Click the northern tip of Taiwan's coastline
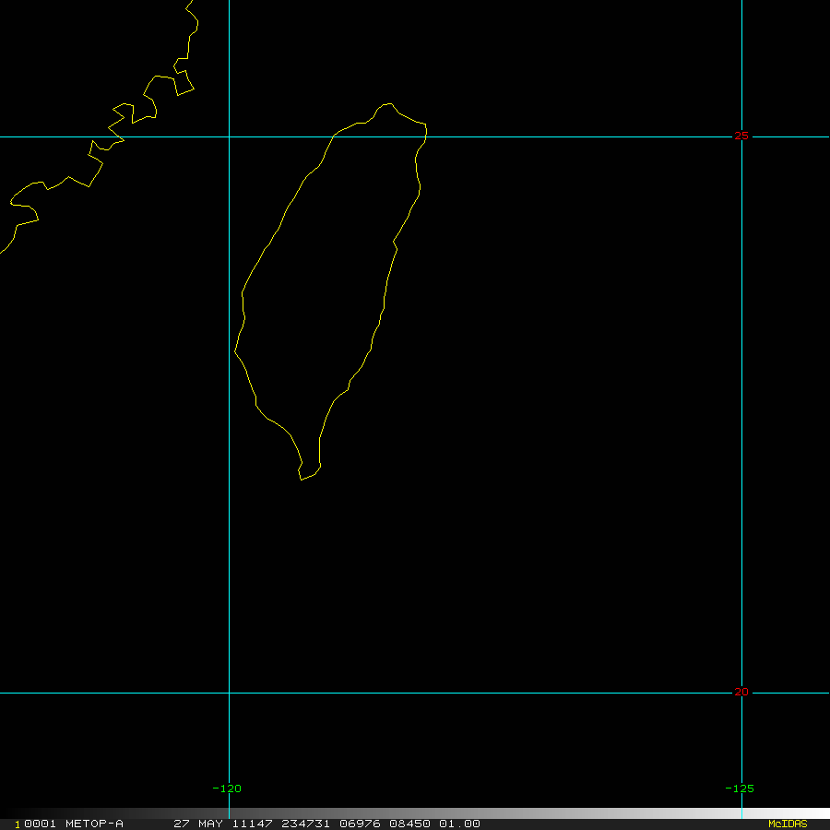The width and height of the screenshot is (830, 830). pyautogui.click(x=387, y=104)
